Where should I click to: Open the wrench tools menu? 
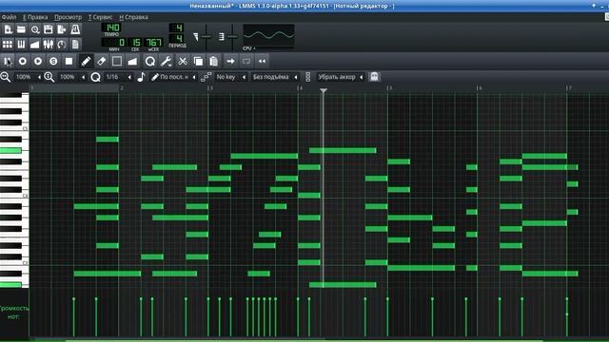tap(167, 61)
